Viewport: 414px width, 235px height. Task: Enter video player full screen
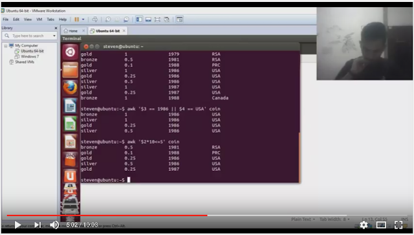tap(398, 225)
